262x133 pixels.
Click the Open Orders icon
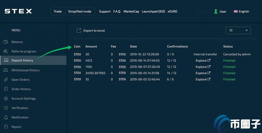[6, 80]
